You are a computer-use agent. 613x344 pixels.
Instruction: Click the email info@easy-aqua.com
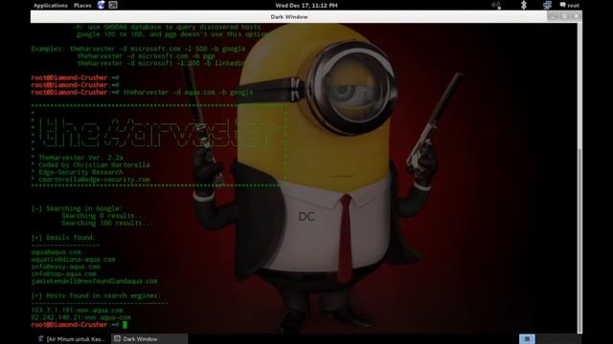point(65,267)
